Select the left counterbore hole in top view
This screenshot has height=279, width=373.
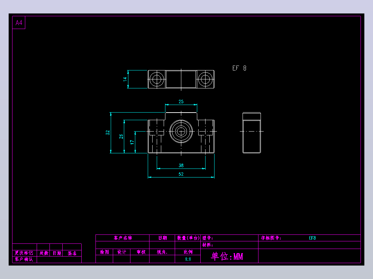coord(157,79)
